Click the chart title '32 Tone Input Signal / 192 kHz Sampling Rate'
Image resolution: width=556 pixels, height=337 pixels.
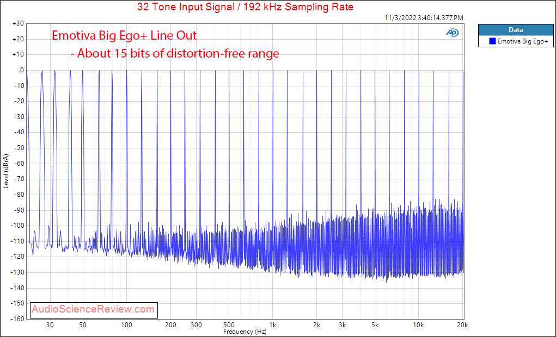pyautogui.click(x=246, y=7)
